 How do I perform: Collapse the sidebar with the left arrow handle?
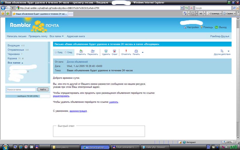49,63
